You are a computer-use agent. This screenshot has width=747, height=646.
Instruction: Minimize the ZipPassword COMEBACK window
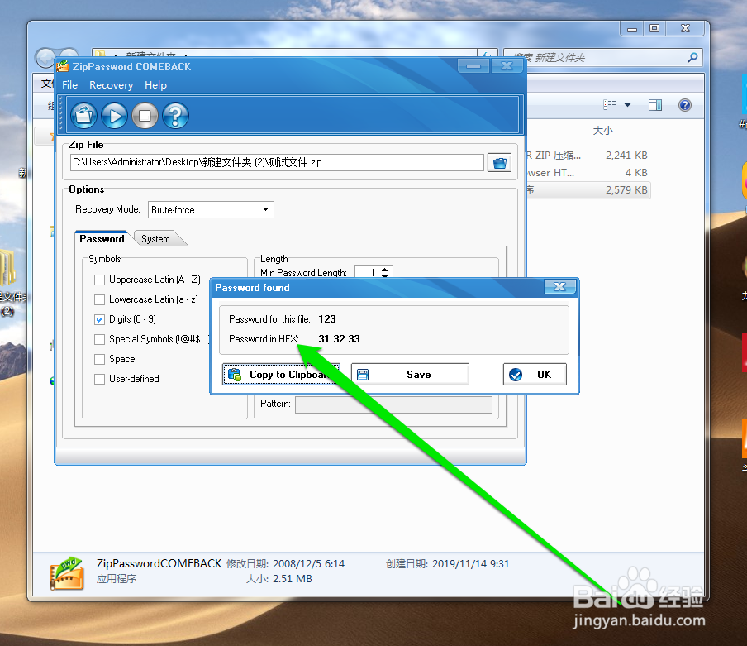tap(473, 66)
